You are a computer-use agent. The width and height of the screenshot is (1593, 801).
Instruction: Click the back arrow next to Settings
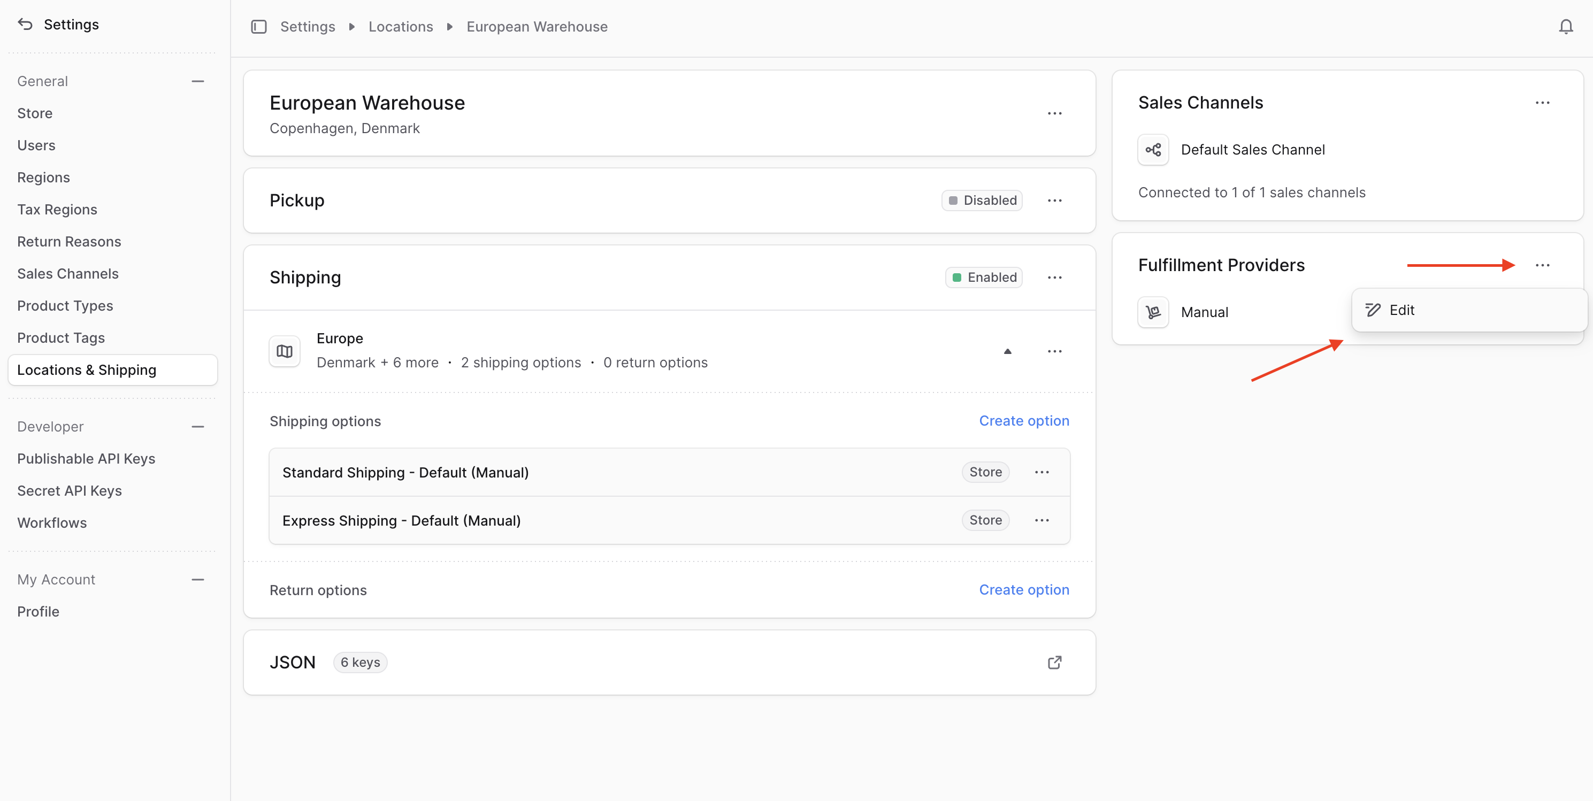tap(25, 24)
